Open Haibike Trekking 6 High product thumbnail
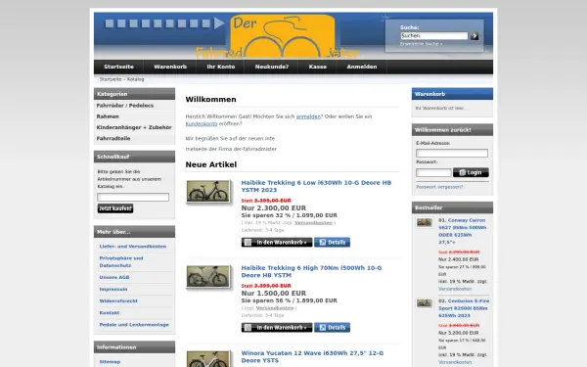This screenshot has height=367, width=587. tap(208, 276)
